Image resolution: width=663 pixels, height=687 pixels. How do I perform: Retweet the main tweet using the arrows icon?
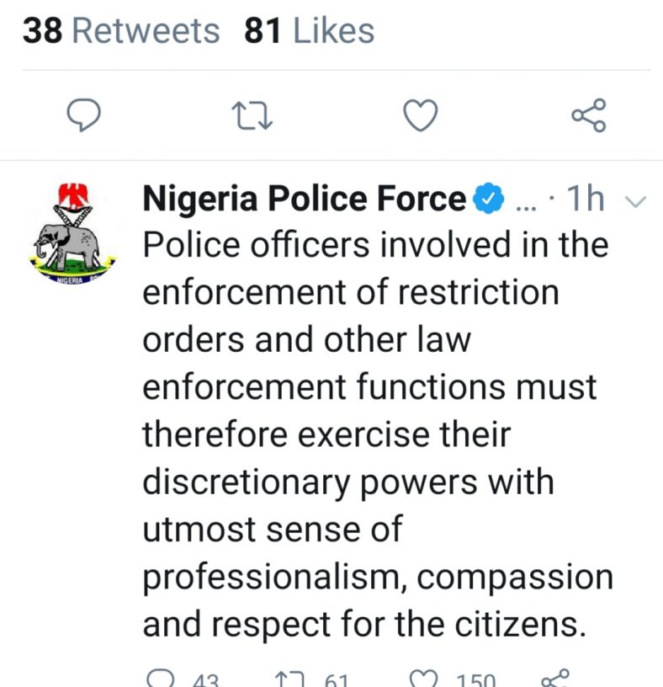[252, 115]
